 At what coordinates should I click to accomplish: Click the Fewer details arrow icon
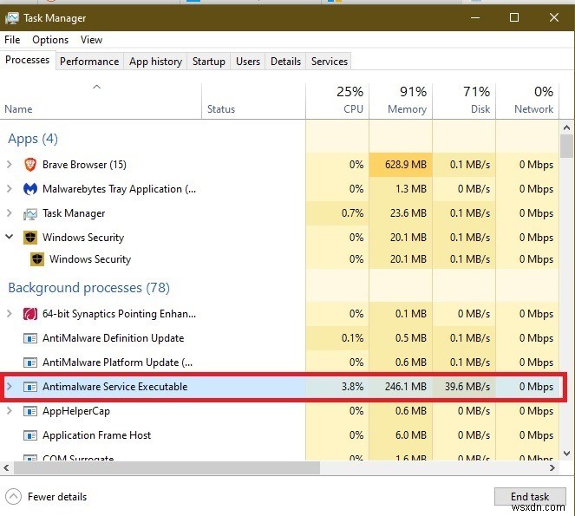[13, 497]
